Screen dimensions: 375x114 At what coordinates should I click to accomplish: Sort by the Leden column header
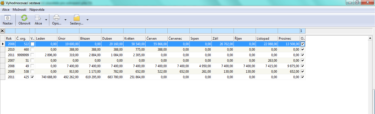click(46, 39)
